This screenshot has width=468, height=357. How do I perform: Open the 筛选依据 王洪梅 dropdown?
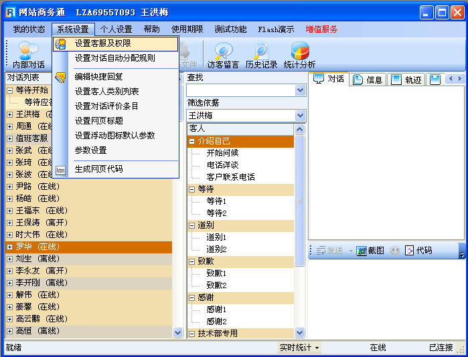(x=300, y=116)
